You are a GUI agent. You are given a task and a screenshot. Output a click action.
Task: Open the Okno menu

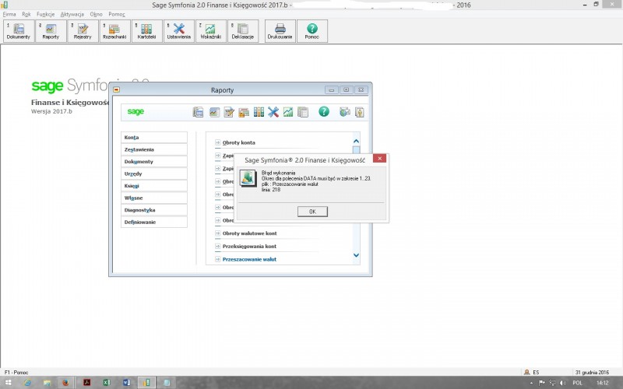click(x=96, y=14)
